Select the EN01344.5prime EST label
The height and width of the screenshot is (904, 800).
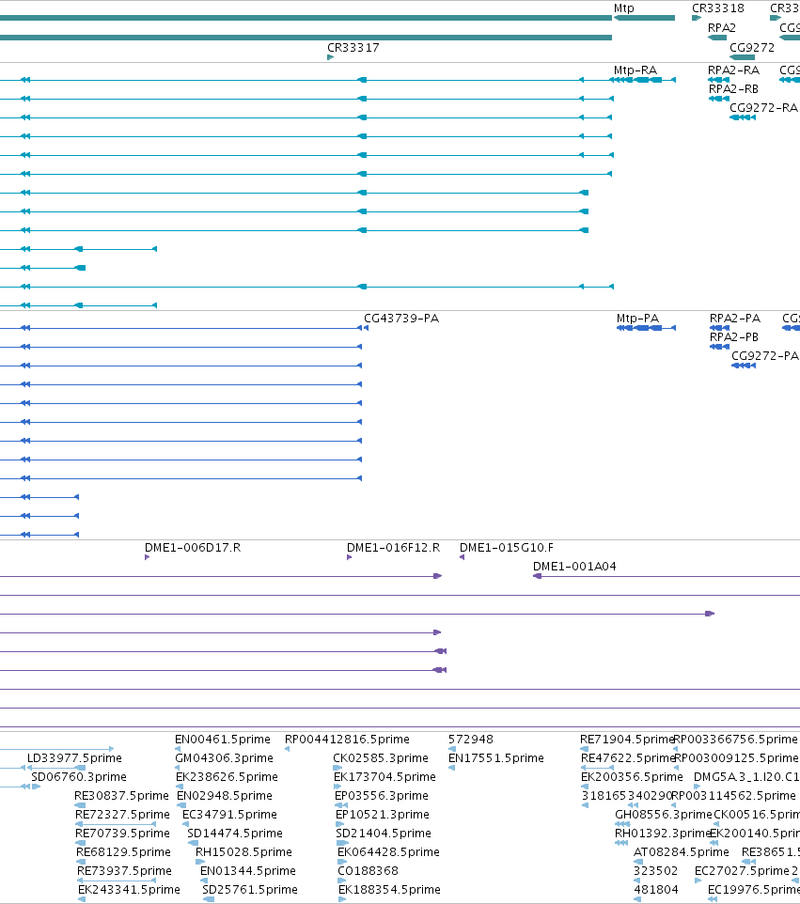pyautogui.click(x=248, y=870)
